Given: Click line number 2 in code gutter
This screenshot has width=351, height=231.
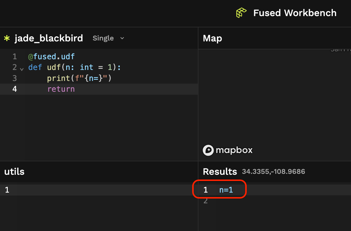Looking at the screenshot, I should coord(15,67).
